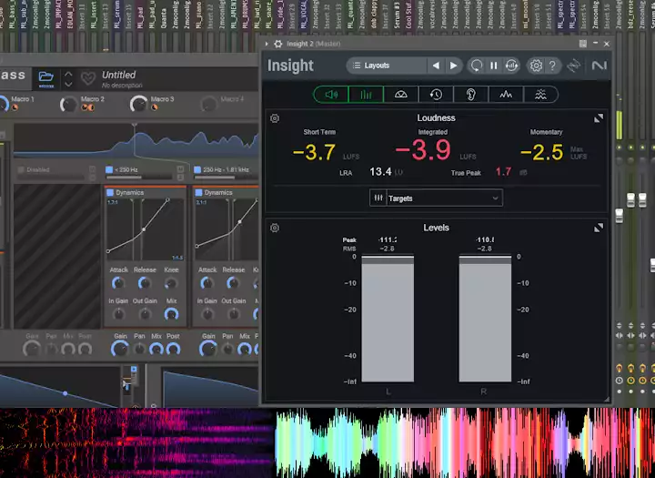Expand the Insight 2 title bar menu arrow

pos(267,44)
